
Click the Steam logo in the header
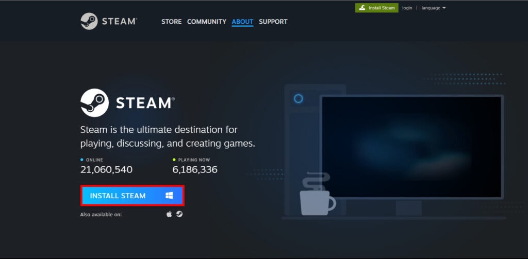click(108, 21)
